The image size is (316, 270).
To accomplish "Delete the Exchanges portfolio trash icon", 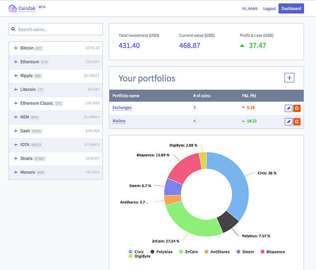I will pyautogui.click(x=297, y=108).
